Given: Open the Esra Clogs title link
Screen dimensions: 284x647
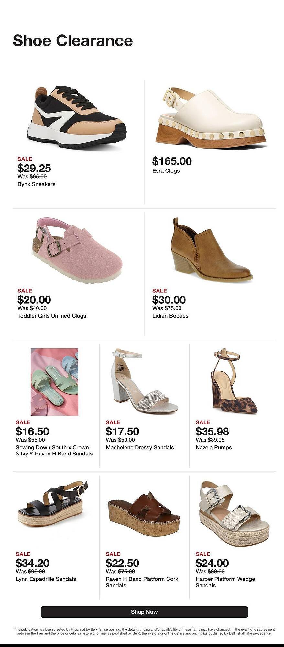Looking at the screenshot, I should pos(166,171).
